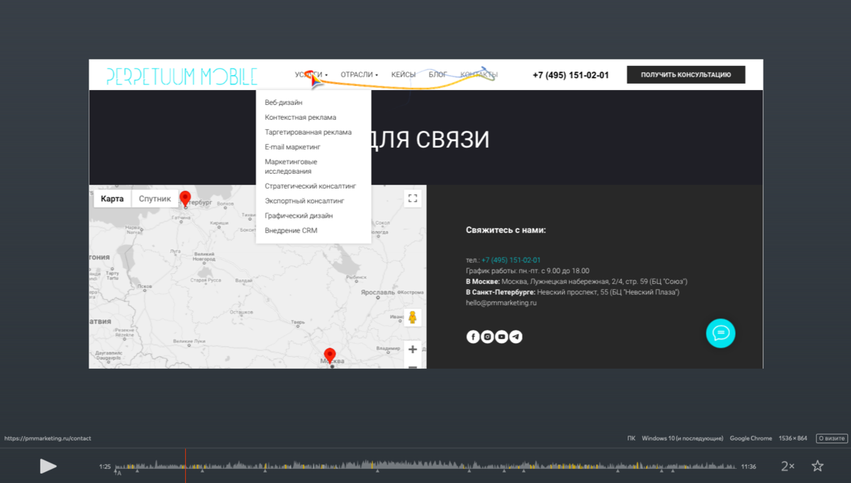This screenshot has width=851, height=483.
Task: Enter fullscreen mode on the map
Action: point(412,198)
